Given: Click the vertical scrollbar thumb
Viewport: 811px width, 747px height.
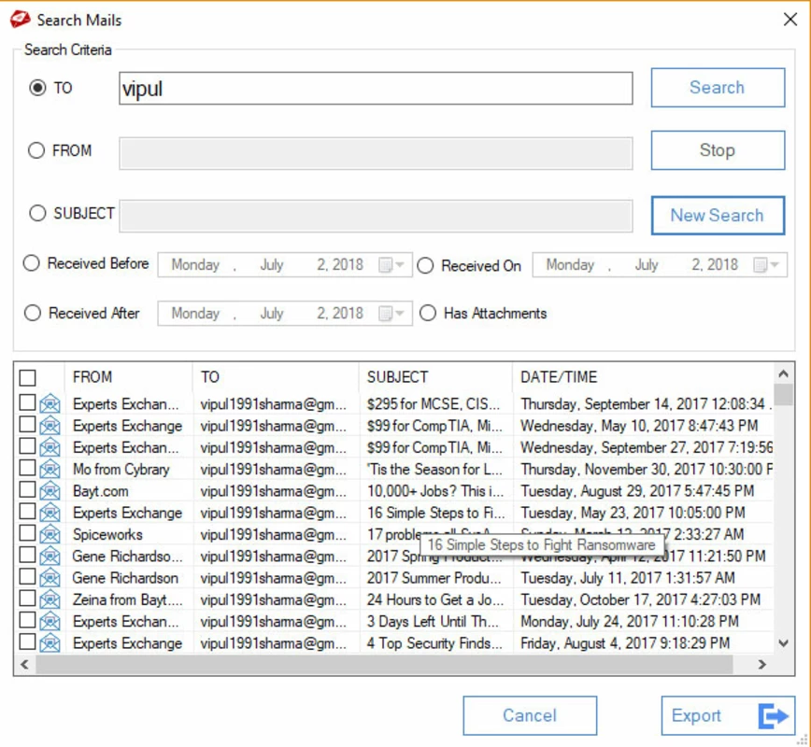Looking at the screenshot, I should click(784, 394).
